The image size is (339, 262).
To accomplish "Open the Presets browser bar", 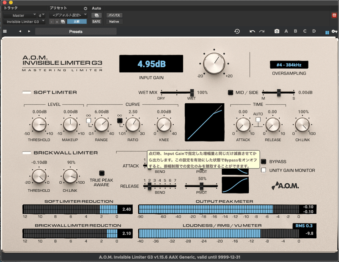I will tap(76, 32).
